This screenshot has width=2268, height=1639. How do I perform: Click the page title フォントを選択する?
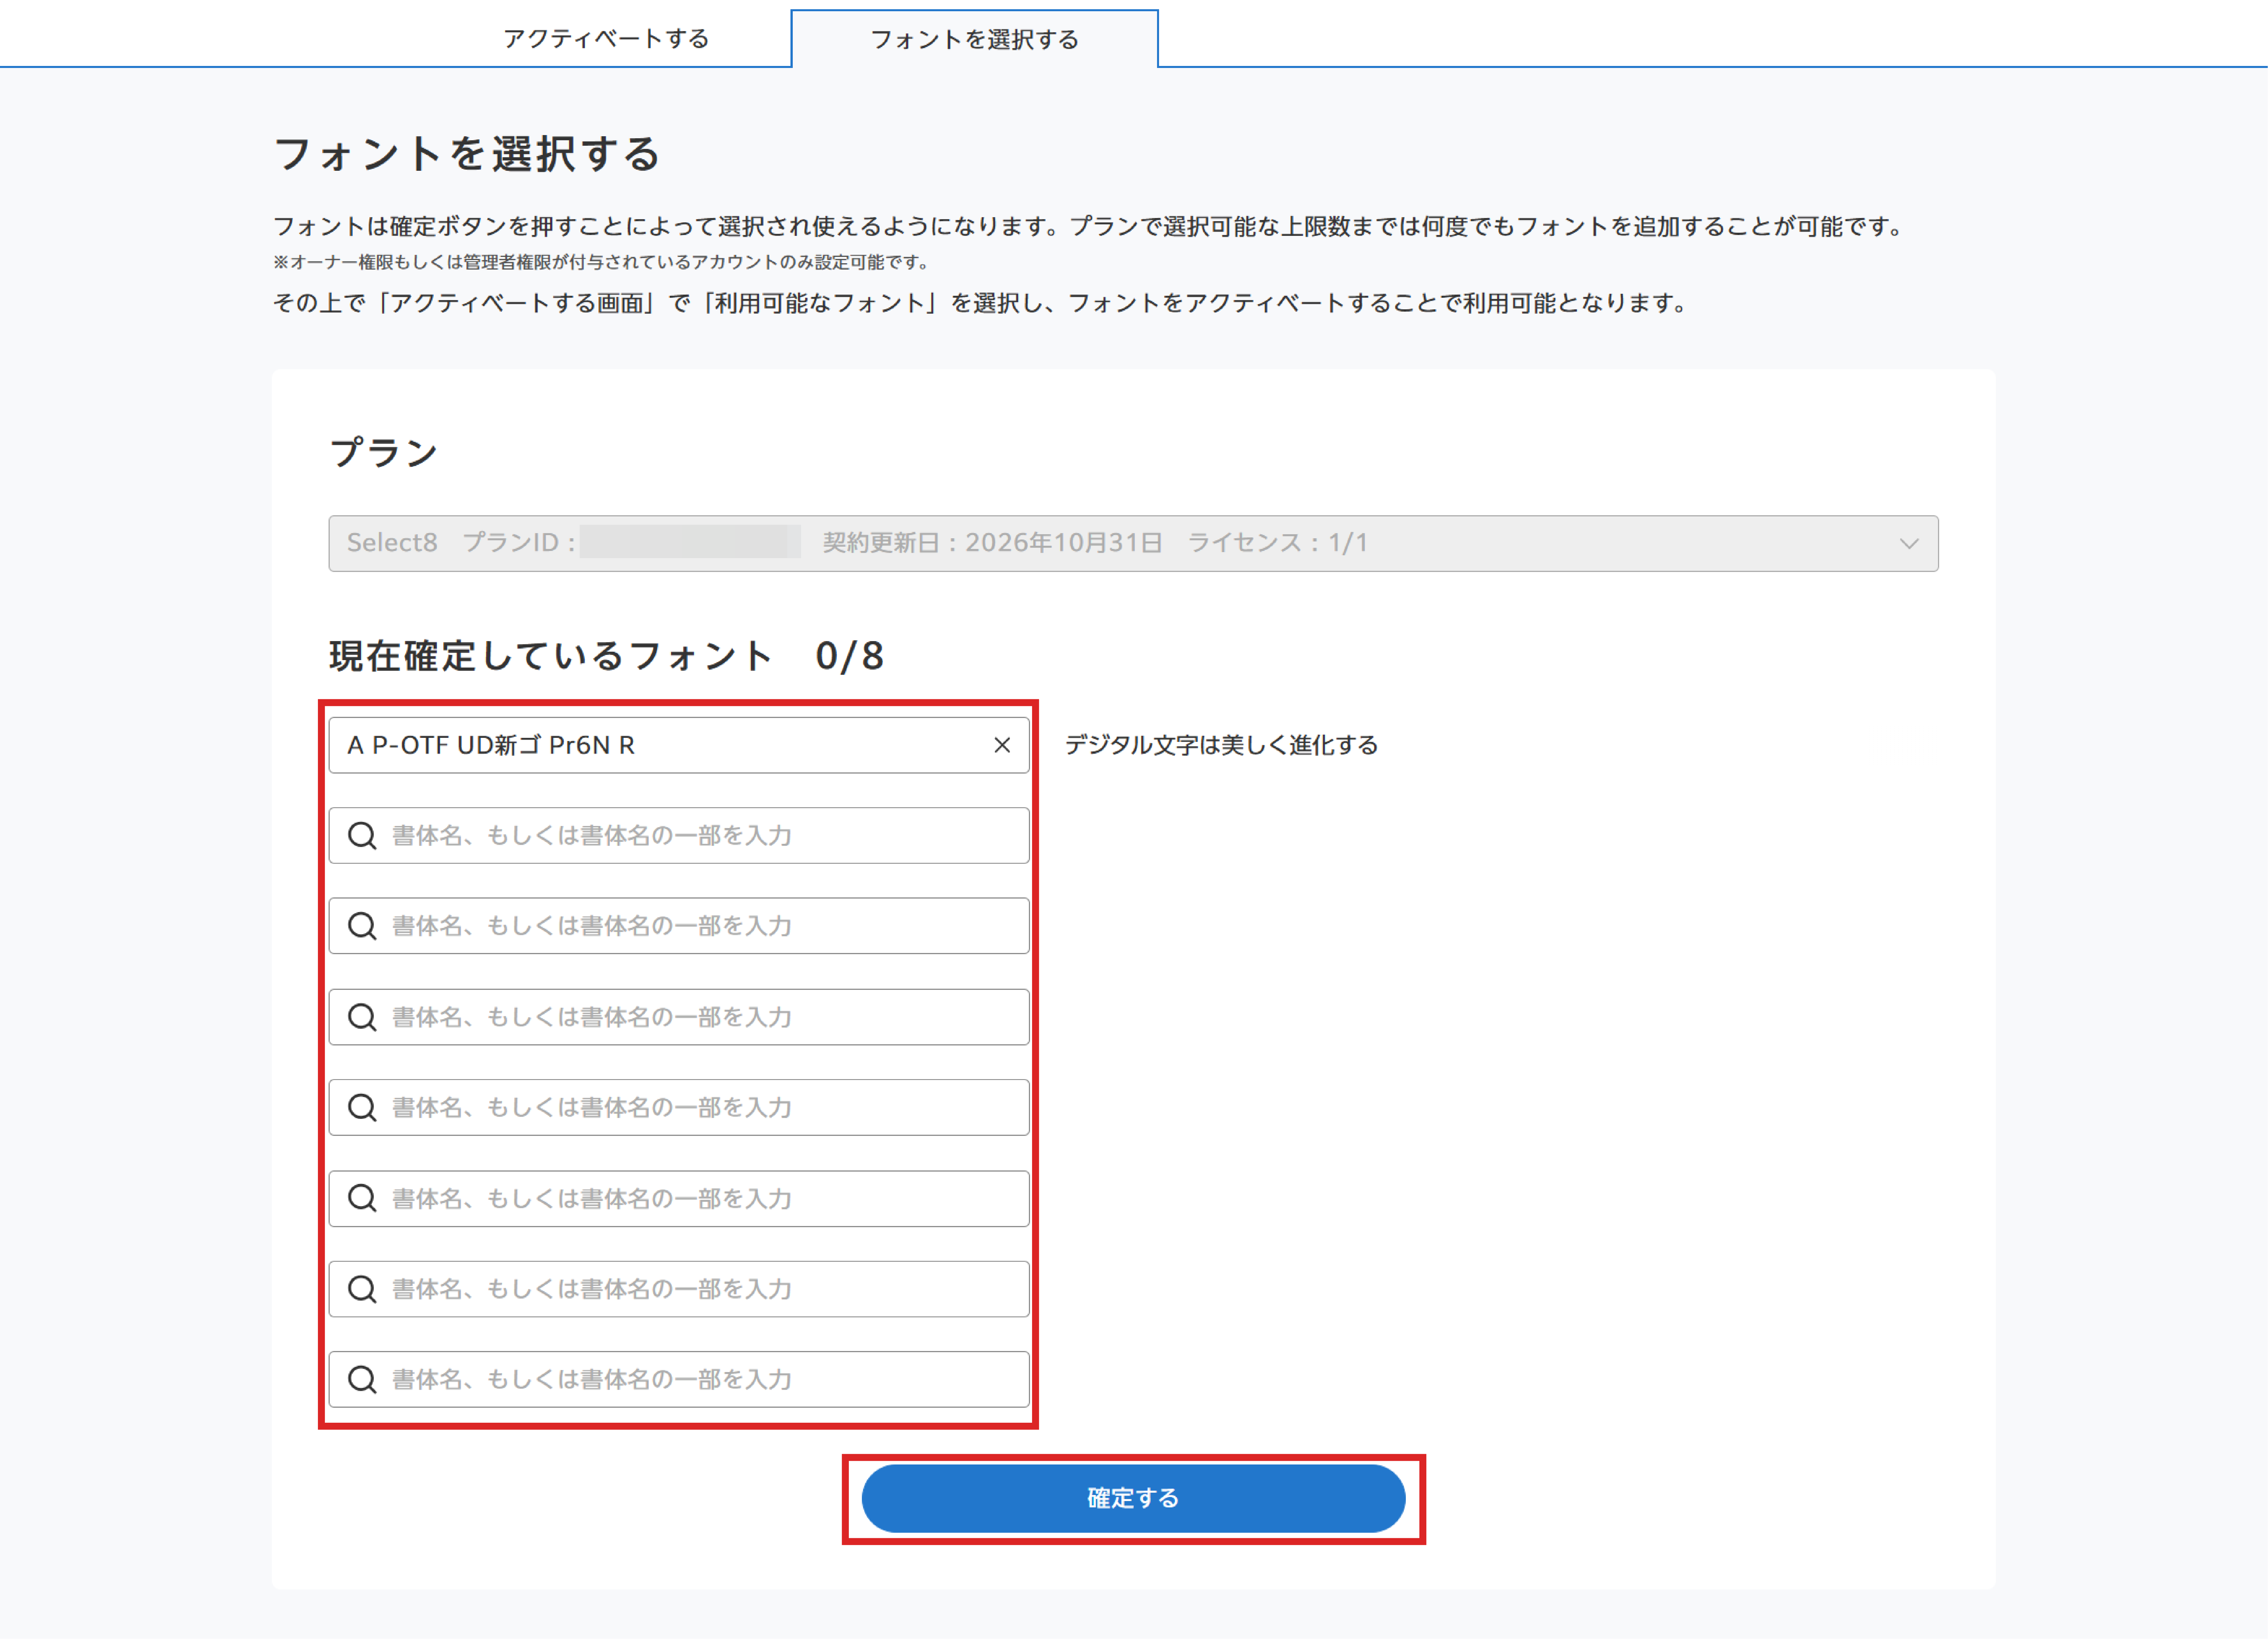467,154
